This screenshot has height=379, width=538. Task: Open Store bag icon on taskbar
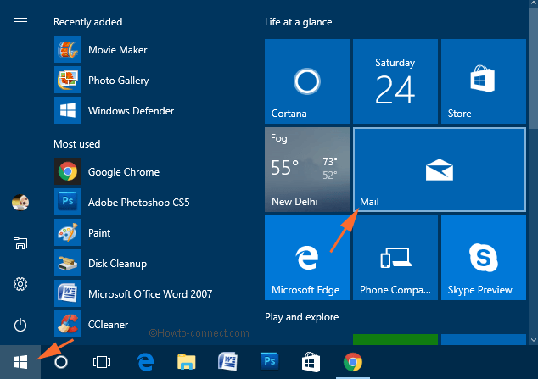[311, 362]
